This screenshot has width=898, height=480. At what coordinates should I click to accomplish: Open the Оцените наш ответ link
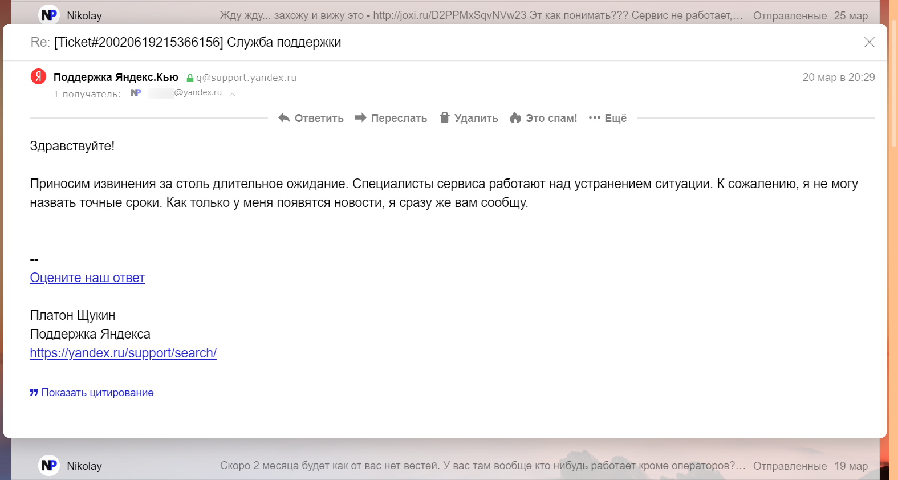pos(87,278)
